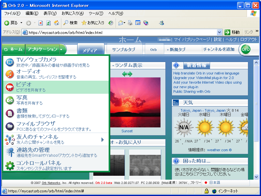The height and width of the screenshot is (196, 261).
Task: Click the 新着情報 info icon
Action: click(176, 66)
